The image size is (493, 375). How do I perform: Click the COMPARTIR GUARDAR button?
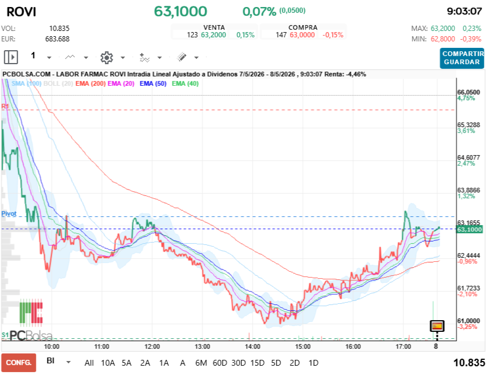click(x=462, y=58)
